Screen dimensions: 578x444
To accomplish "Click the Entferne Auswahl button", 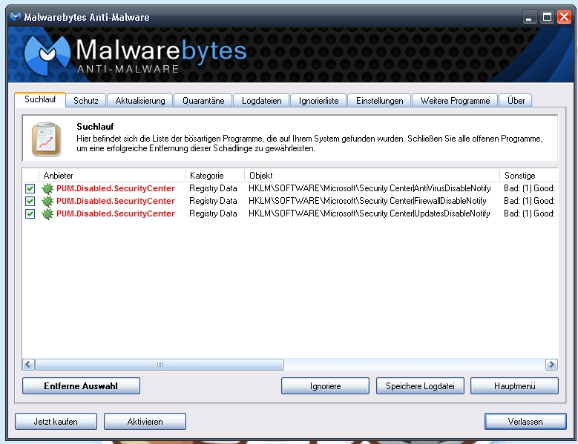I will point(81,386).
